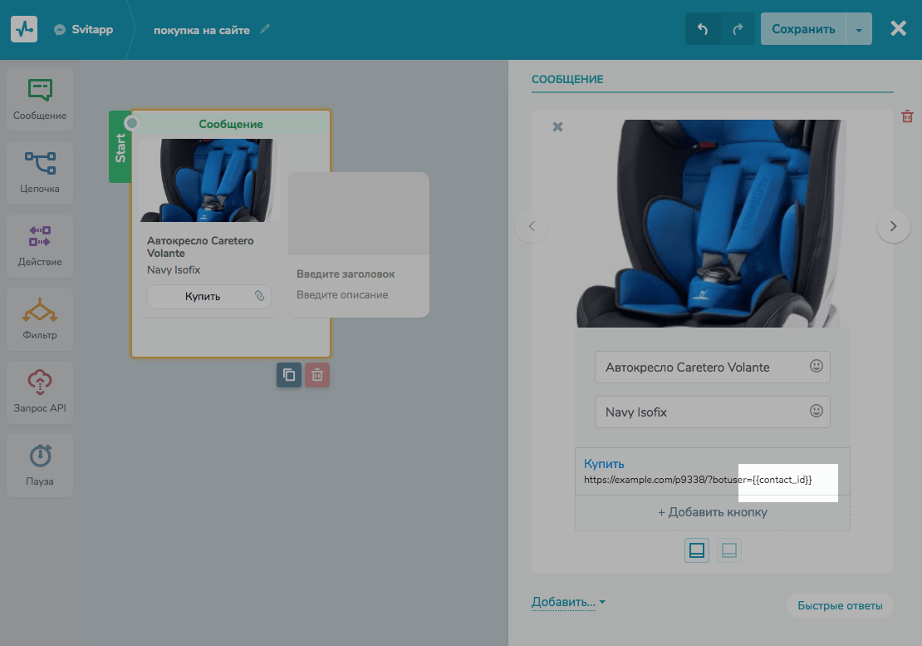922x646 pixels.
Task: Click link icon on canvas Купить button
Action: pyautogui.click(x=259, y=295)
